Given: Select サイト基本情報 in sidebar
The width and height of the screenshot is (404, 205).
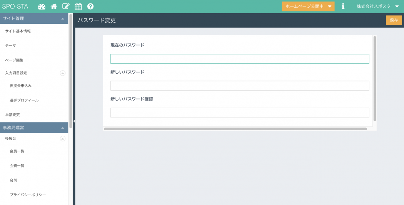Looking at the screenshot, I should 18,31.
